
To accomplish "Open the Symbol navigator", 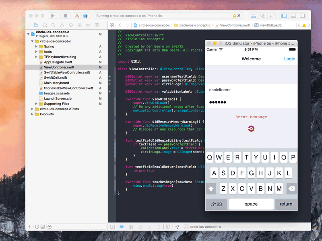I will 45,25.
